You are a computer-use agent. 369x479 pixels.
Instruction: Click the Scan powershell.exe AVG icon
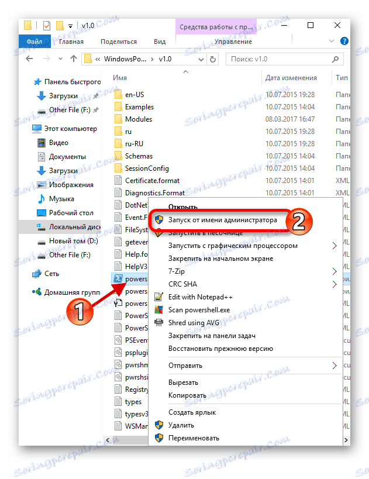point(159,310)
